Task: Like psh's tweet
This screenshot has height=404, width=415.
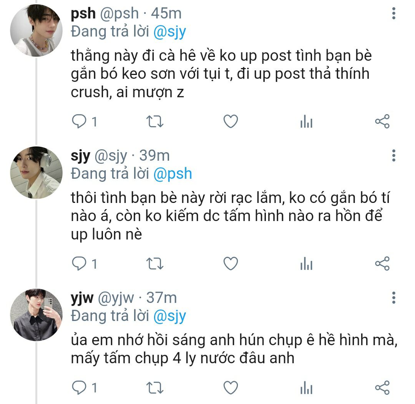Action: coord(231,122)
